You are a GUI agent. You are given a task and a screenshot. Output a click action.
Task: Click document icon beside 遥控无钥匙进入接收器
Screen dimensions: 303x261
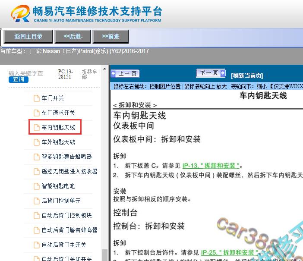37,172
